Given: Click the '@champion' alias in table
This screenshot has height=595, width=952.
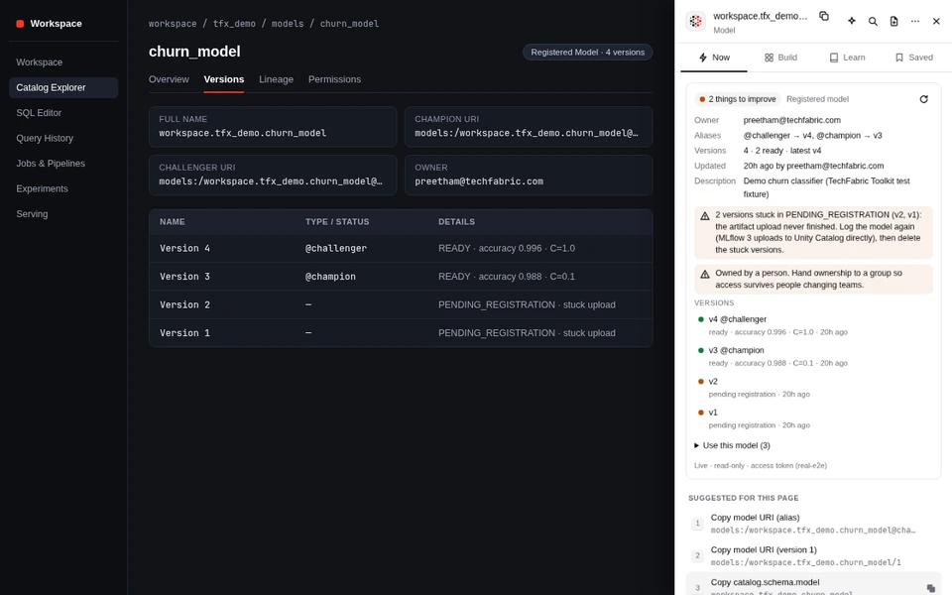Looking at the screenshot, I should click(330, 277).
